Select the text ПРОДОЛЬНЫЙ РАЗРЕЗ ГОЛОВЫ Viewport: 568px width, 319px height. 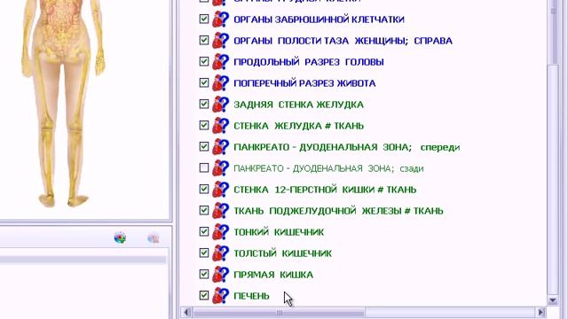click(x=309, y=62)
